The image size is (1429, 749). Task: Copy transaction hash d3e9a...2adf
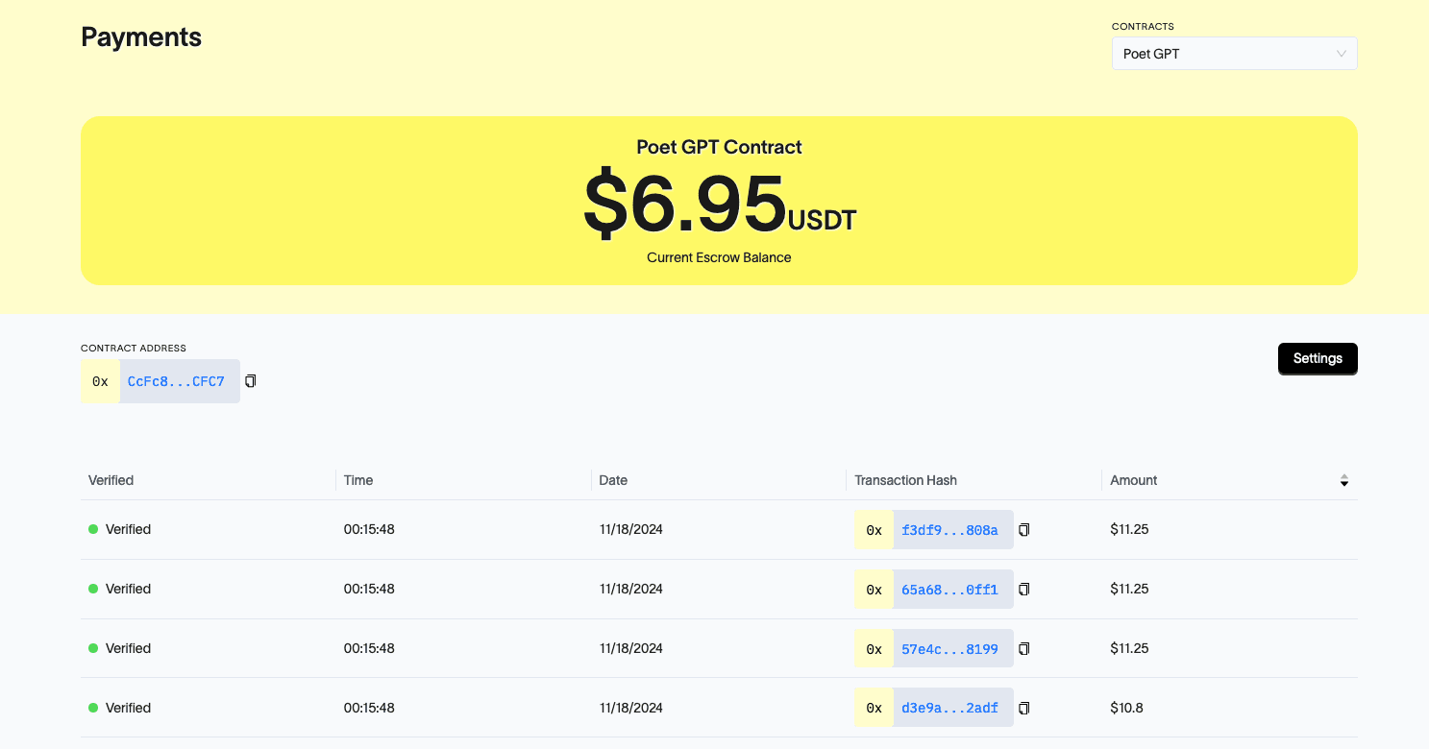coord(1023,709)
